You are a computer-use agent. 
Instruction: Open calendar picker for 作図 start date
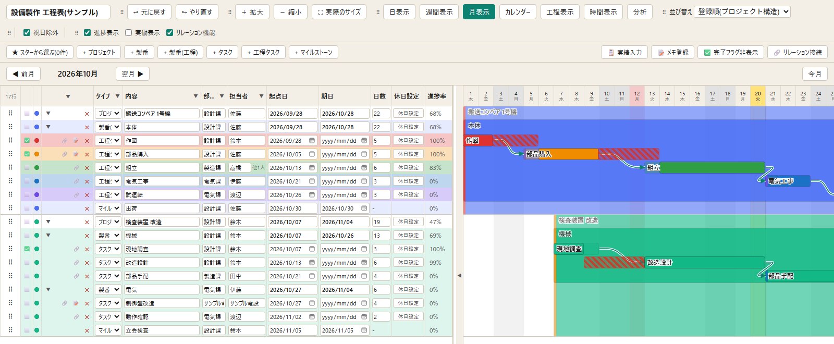312,141
